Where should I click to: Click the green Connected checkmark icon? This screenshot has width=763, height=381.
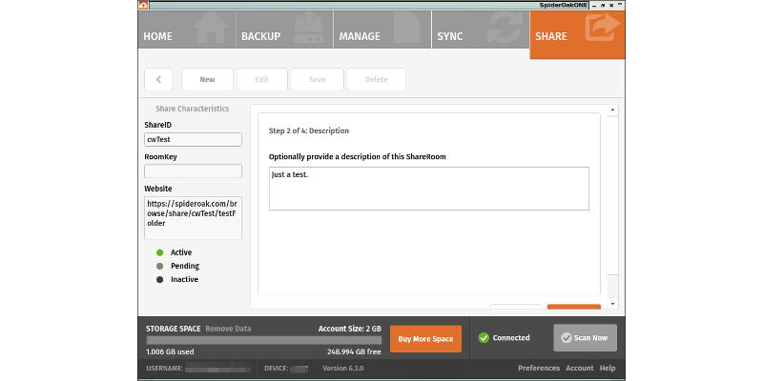coord(484,337)
